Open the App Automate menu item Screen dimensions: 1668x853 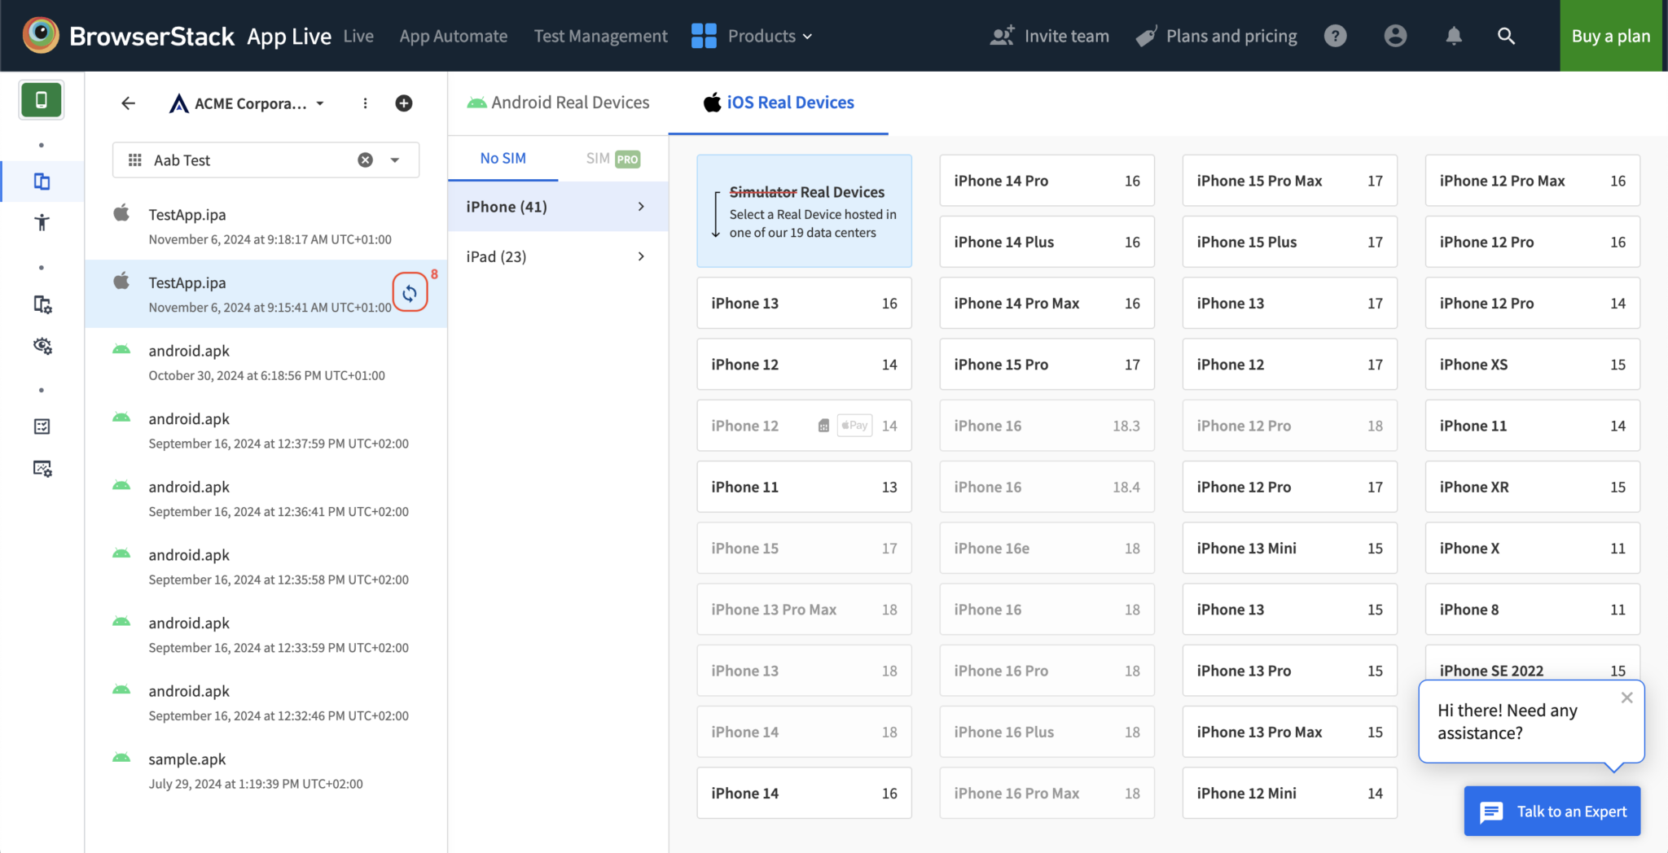pos(454,36)
